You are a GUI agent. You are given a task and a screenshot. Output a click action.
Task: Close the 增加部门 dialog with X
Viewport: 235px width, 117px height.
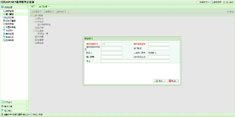(x=179, y=39)
